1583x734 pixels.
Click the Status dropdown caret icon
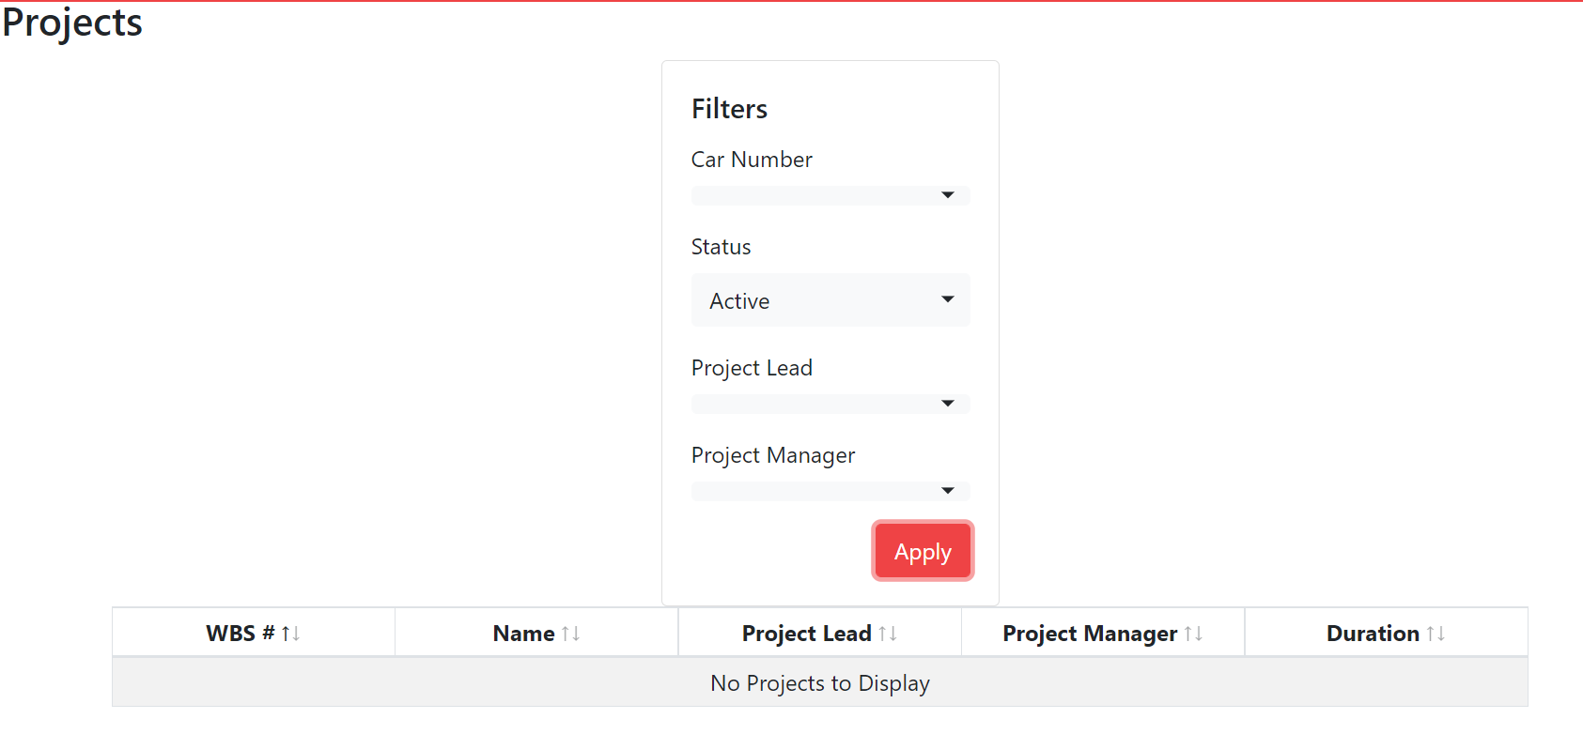click(x=947, y=299)
